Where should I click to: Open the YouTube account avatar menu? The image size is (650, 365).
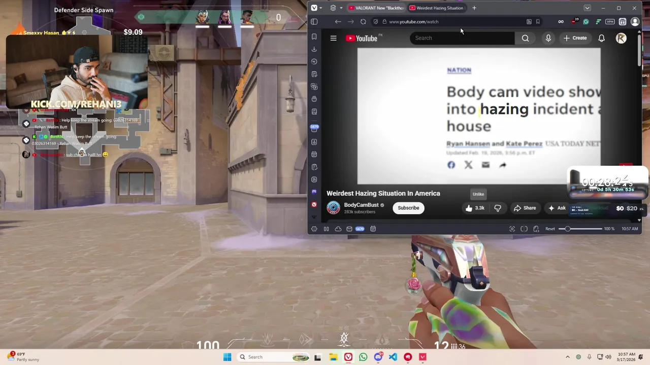(x=621, y=38)
